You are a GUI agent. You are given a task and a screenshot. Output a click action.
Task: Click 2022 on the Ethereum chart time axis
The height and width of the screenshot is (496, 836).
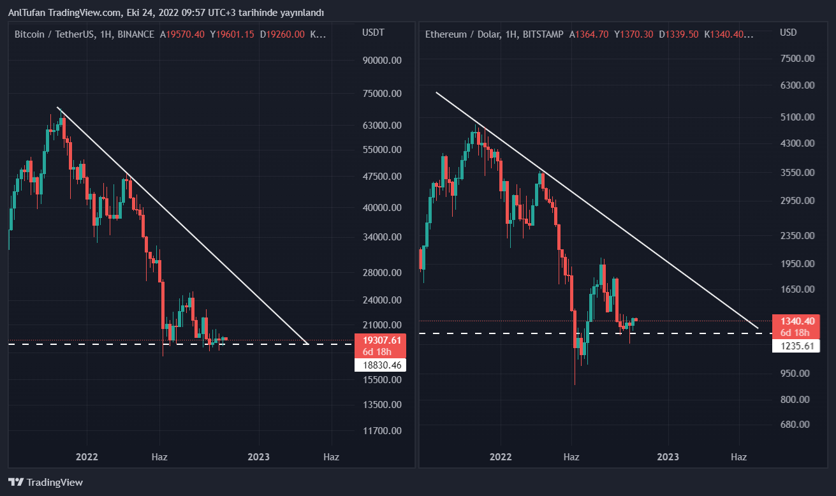pyautogui.click(x=501, y=456)
